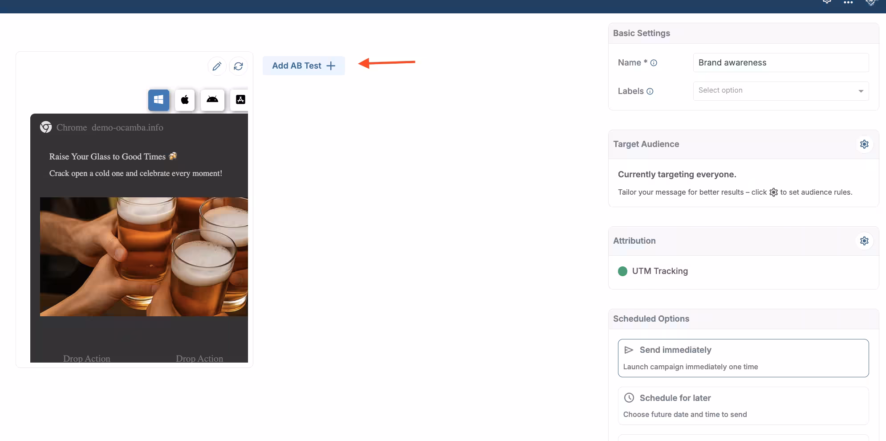This screenshot has width=886, height=441.
Task: Click the refresh preview icon
Action: pyautogui.click(x=238, y=66)
